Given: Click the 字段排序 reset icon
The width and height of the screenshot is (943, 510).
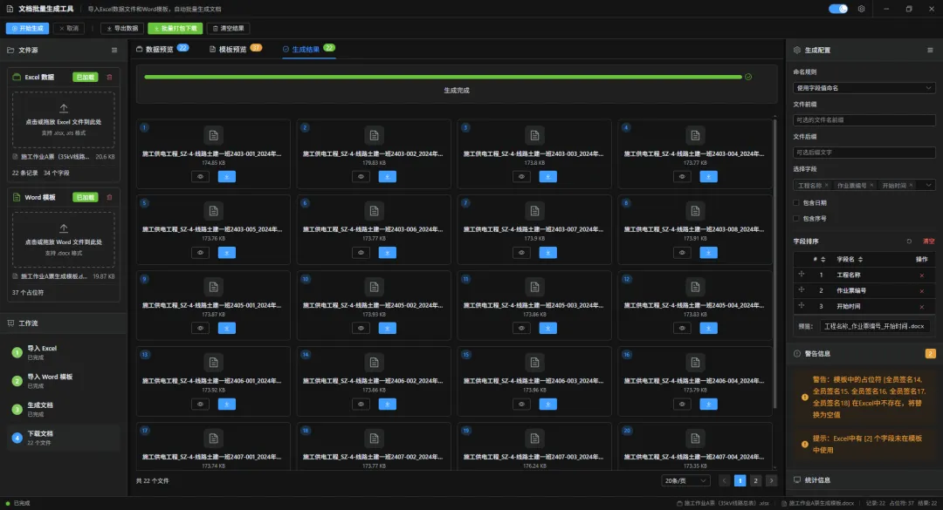Looking at the screenshot, I should click(909, 241).
